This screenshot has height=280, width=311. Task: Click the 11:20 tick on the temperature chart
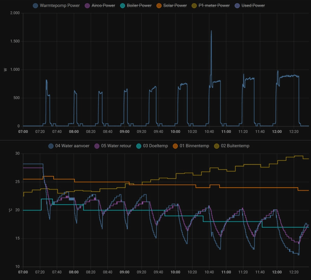[243, 272]
